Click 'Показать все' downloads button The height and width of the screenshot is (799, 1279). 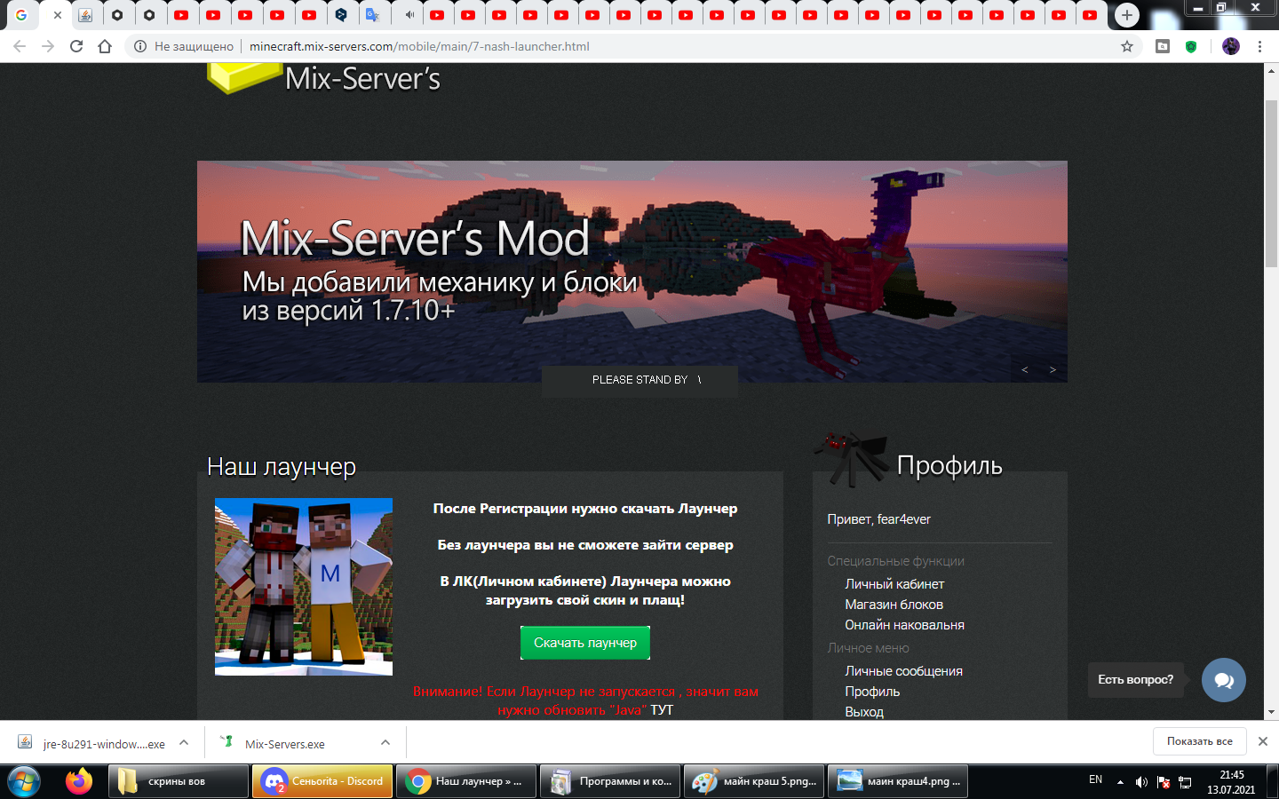1200,741
